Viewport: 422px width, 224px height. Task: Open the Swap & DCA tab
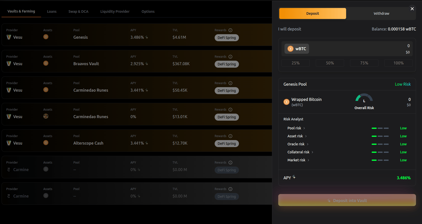[x=78, y=11]
